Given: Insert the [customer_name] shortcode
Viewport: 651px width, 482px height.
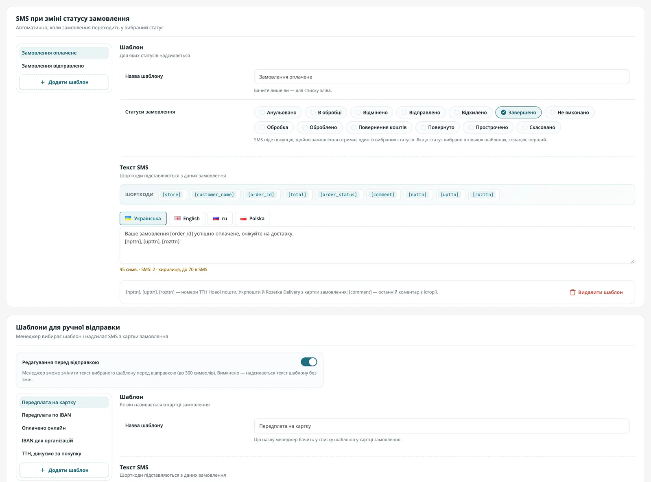Looking at the screenshot, I should point(214,195).
